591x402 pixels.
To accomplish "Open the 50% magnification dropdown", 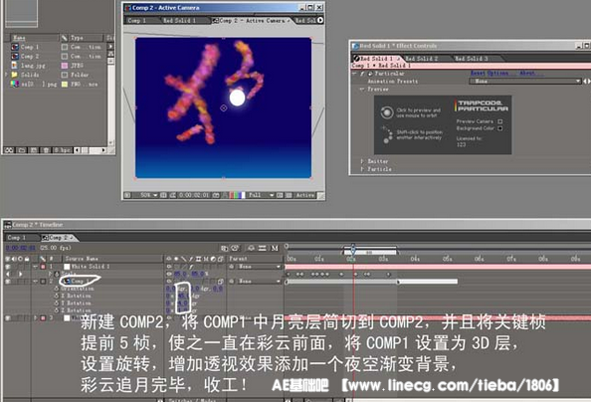I will (148, 195).
